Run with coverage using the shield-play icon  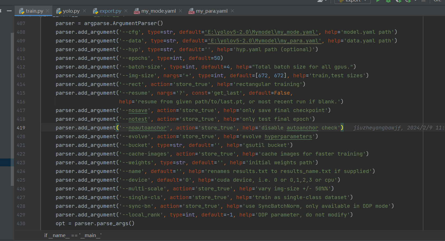tap(398, 1)
